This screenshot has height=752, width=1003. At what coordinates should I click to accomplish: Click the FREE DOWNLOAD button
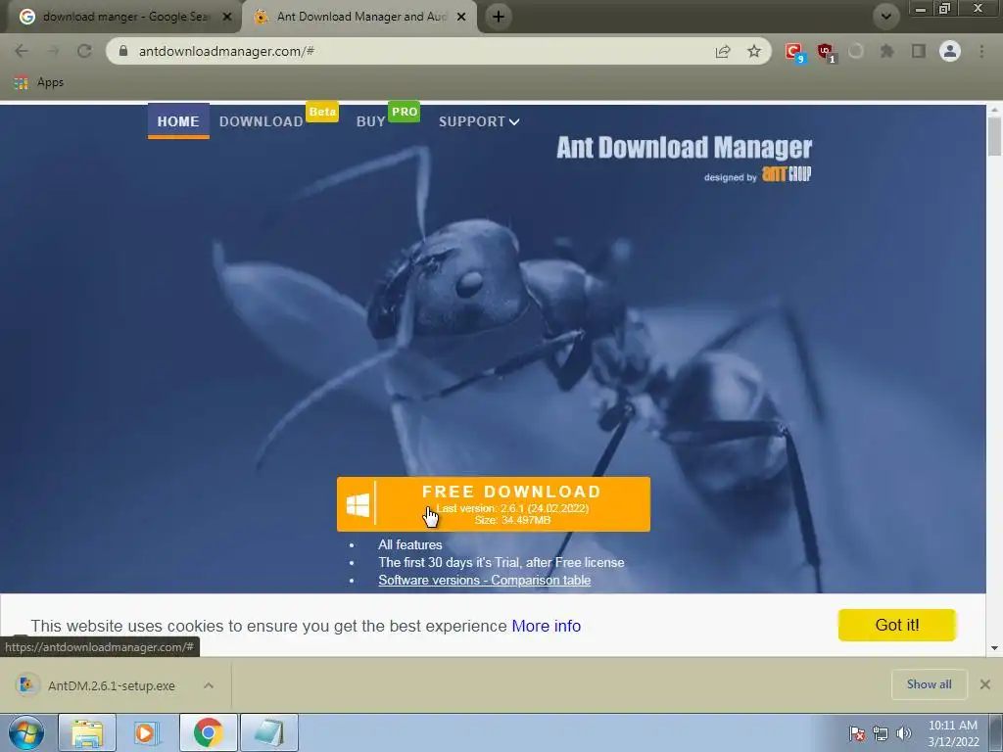[x=494, y=504]
